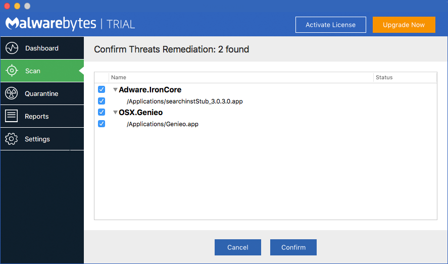Confirm the threat remediation
This screenshot has width=448, height=264.
pyautogui.click(x=293, y=247)
